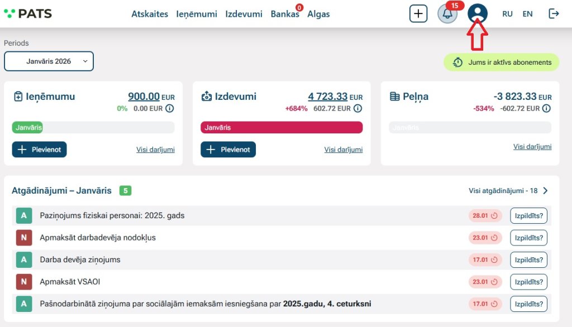Mark 'Paziņojums fiziskai personai' as Izpildīts
This screenshot has height=327, width=572.
528,215
